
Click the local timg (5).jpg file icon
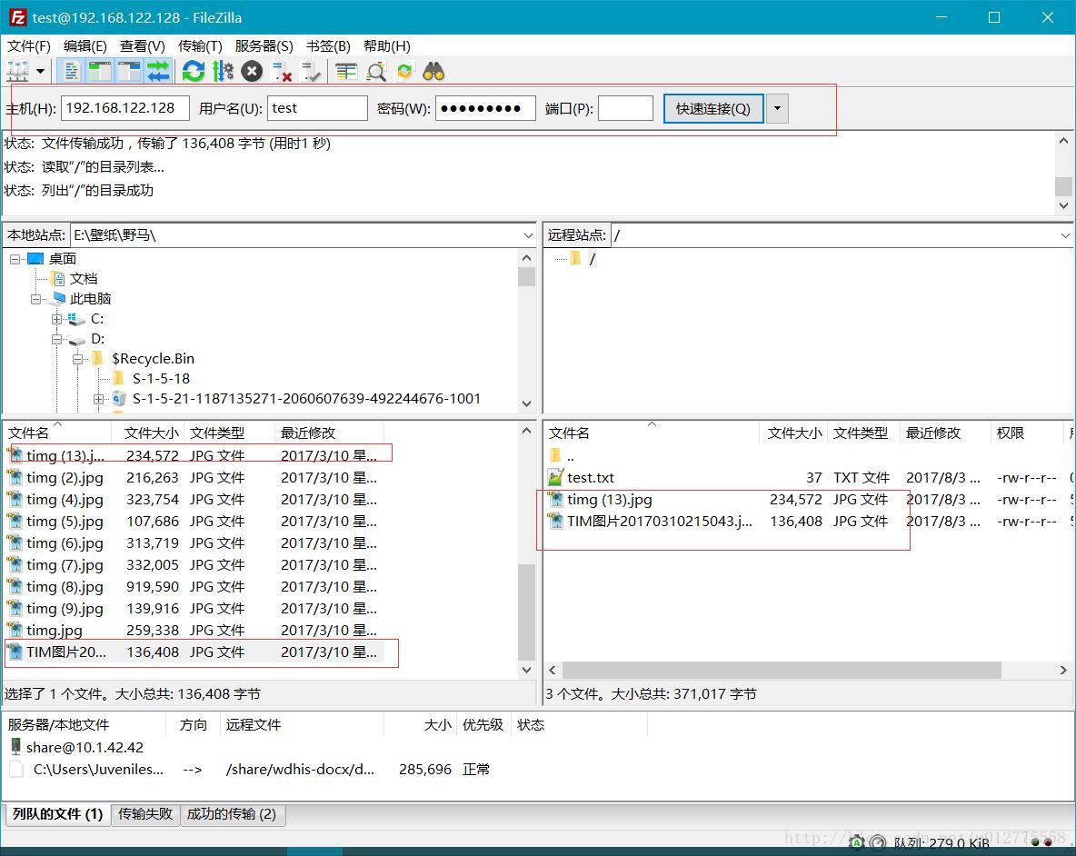(15, 521)
